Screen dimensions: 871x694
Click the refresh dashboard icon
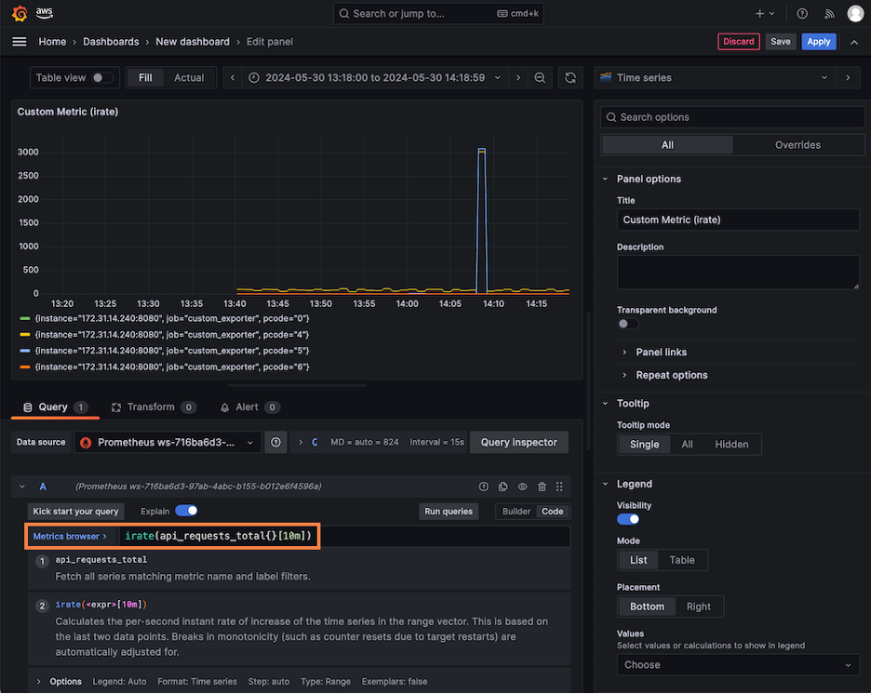570,78
